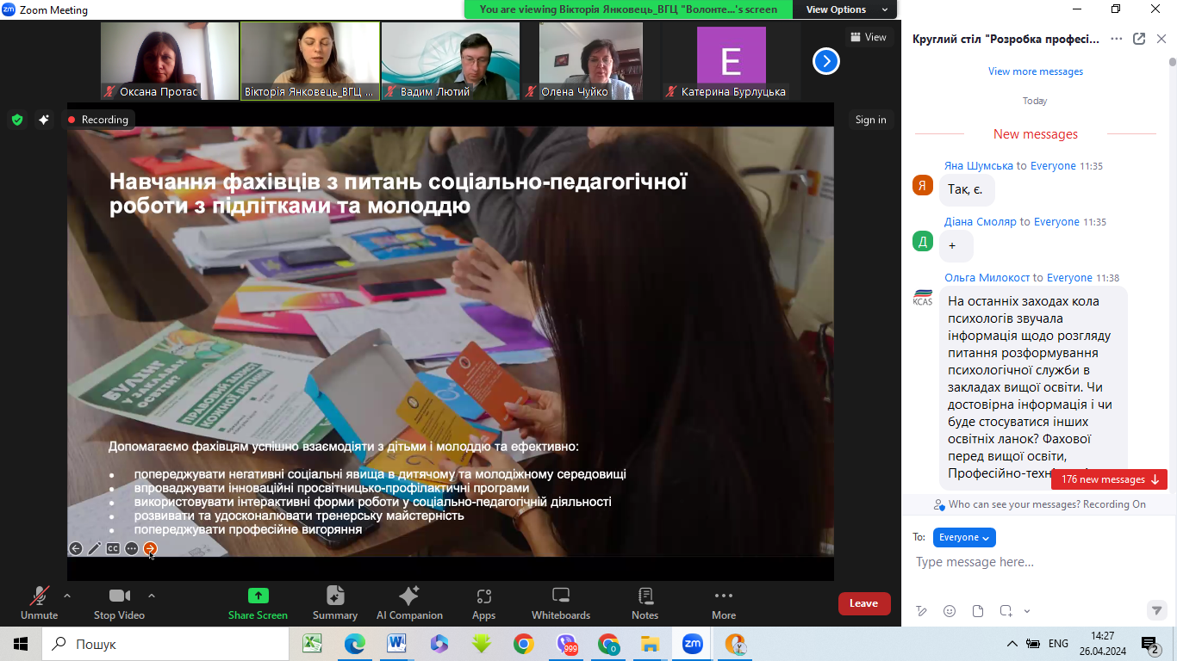Click the emoji smiley icon in chat
The width and height of the screenshot is (1177, 661).
[950, 611]
